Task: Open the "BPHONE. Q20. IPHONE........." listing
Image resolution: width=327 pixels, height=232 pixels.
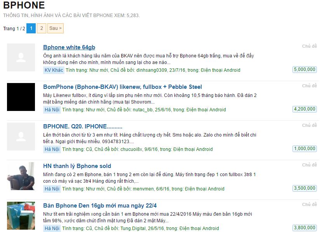Action: pyautogui.click(x=83, y=127)
